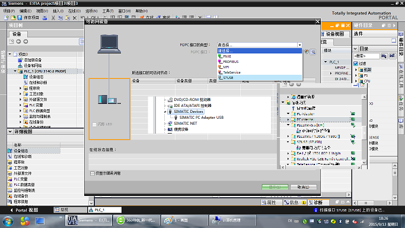Choose TeleService from the interface type list
Image resolution: width=405 pixels, height=228 pixels.
click(260, 72)
